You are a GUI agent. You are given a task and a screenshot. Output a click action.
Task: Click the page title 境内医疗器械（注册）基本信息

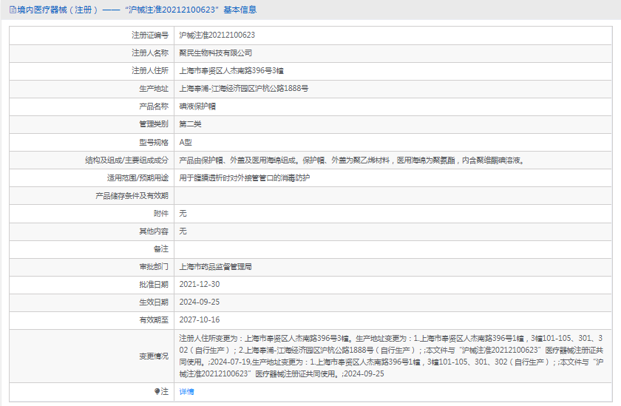tap(137, 10)
